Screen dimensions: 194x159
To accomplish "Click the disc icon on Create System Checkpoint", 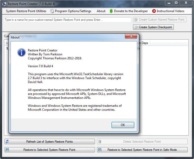I will pos(136,27).
